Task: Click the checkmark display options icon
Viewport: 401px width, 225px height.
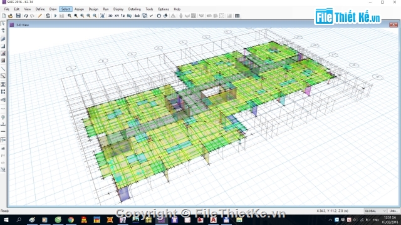Action: [x=152, y=16]
